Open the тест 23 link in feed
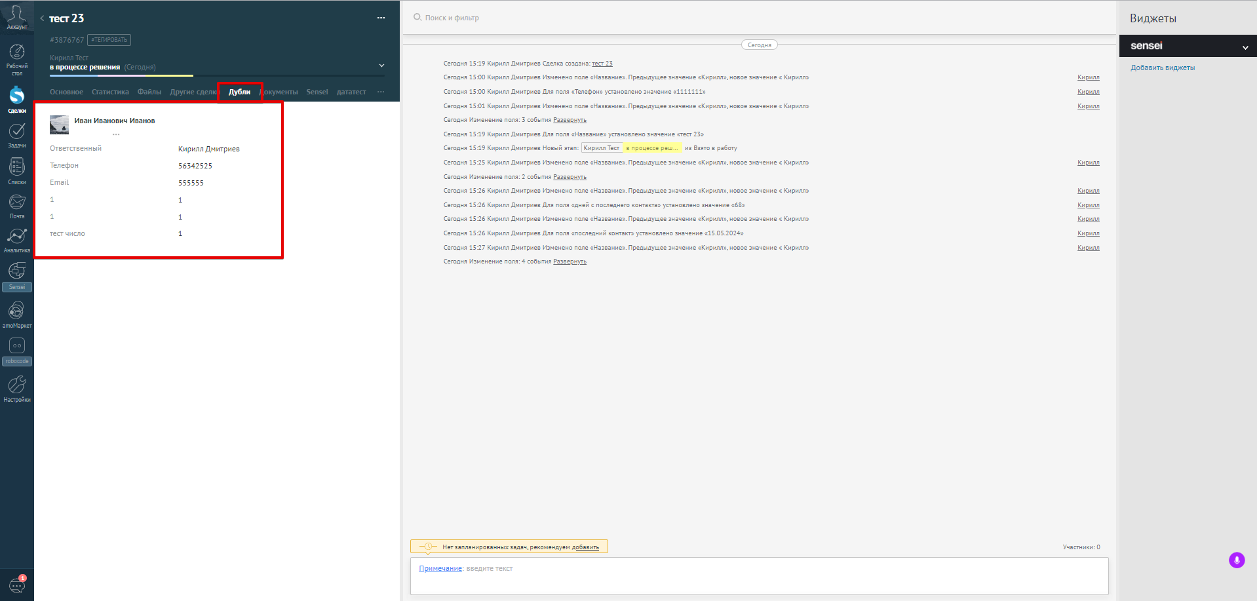 pyautogui.click(x=602, y=64)
